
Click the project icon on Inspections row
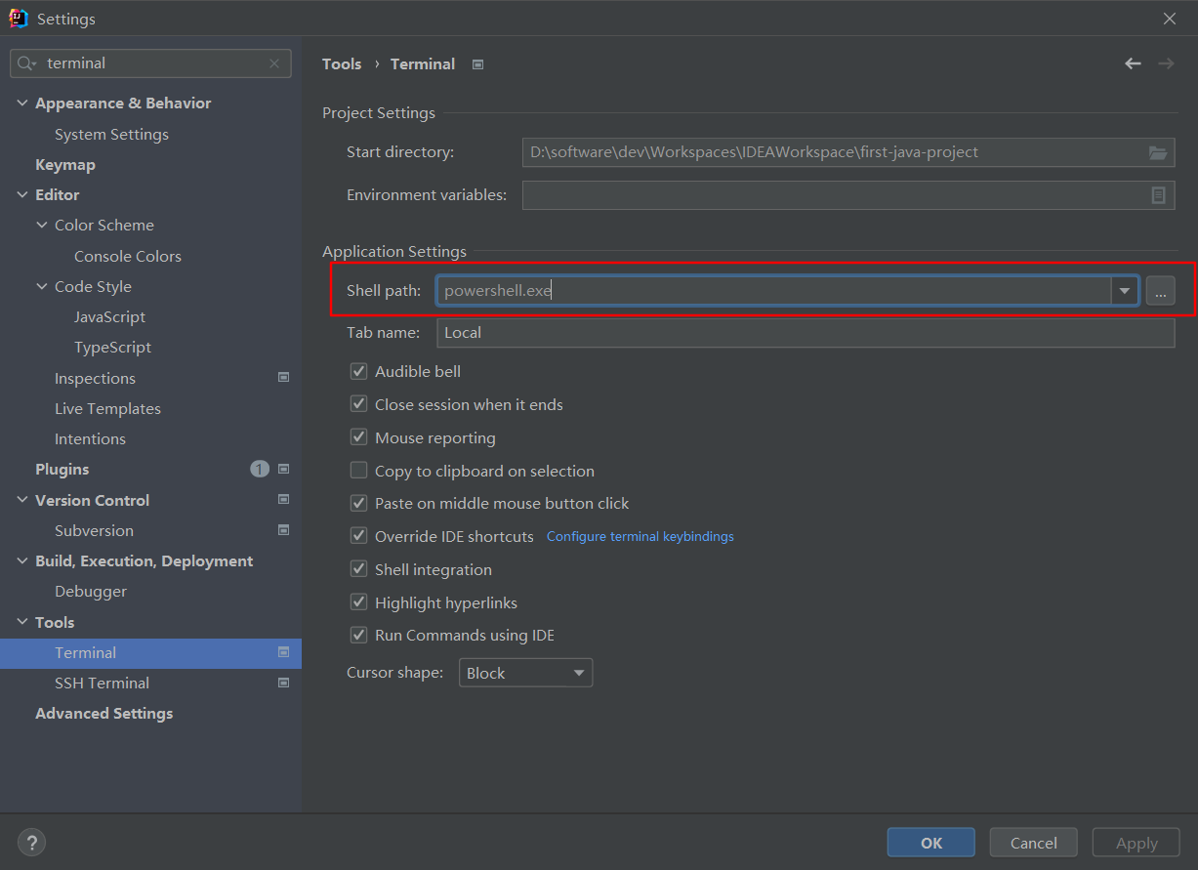click(283, 377)
